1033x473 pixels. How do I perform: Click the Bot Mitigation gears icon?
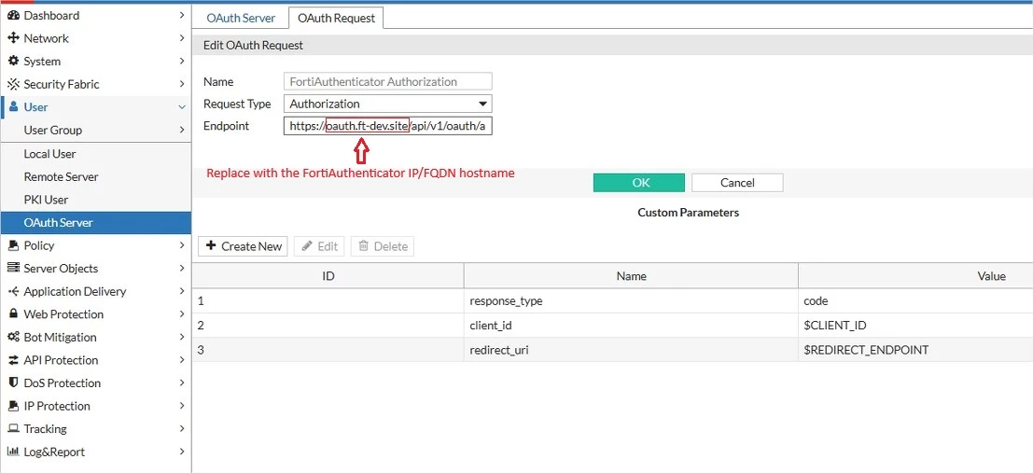coord(13,338)
